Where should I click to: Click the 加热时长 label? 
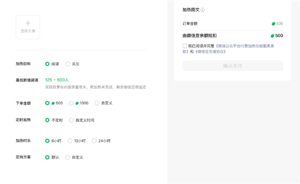point(23,141)
